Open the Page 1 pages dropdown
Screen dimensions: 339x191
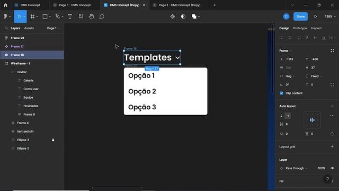coord(53,28)
